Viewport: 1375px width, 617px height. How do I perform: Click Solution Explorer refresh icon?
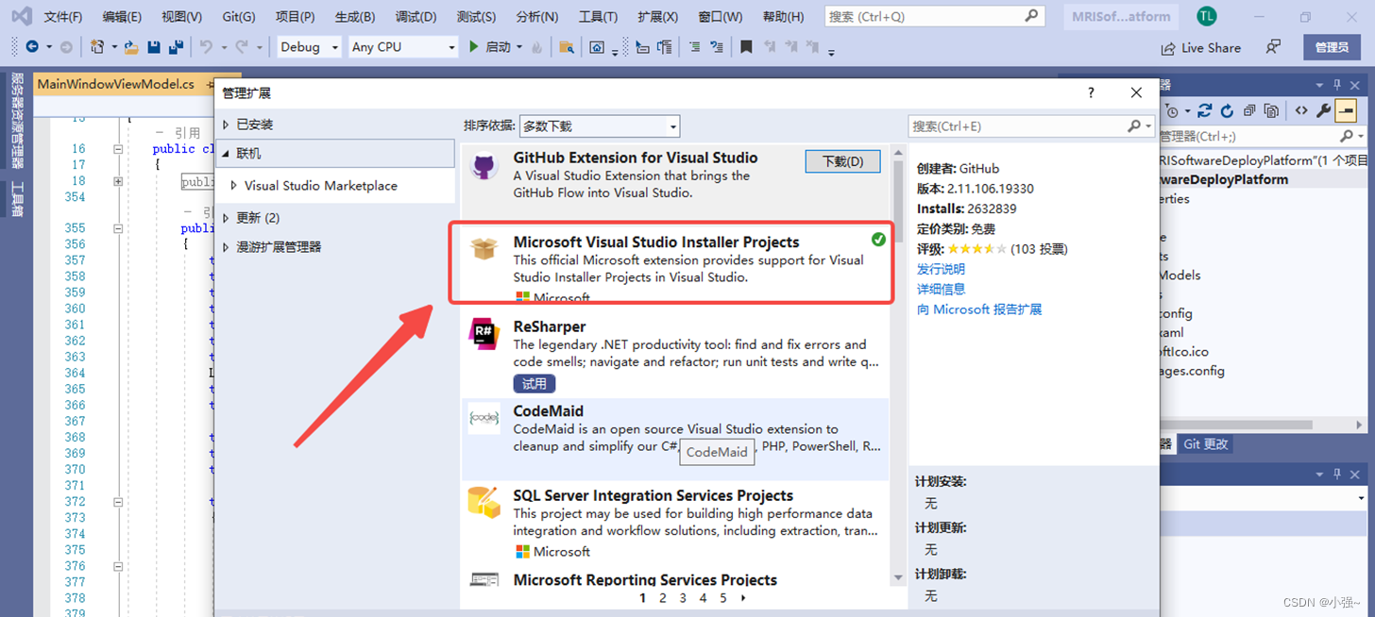coord(1227,111)
